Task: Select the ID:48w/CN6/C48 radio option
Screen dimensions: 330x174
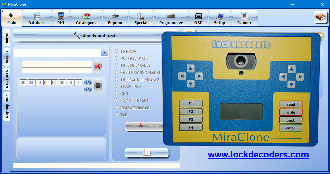Action: 116,108
